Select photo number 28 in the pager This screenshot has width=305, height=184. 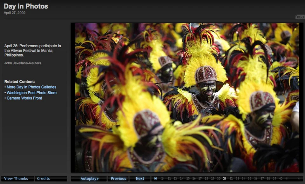(x=207, y=179)
